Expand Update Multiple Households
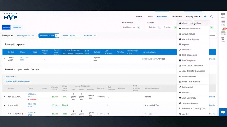Viewport: 227px width, 127px height. pyautogui.click(x=18, y=81)
